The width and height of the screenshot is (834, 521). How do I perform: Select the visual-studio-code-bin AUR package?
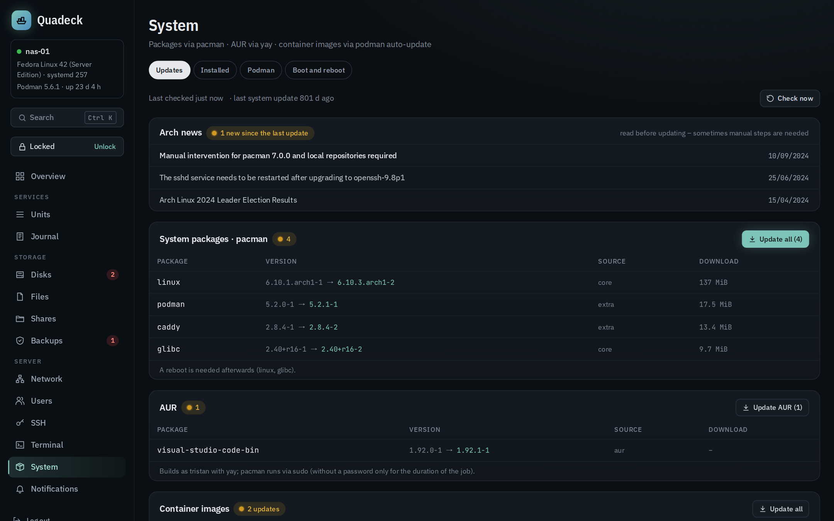point(208,450)
